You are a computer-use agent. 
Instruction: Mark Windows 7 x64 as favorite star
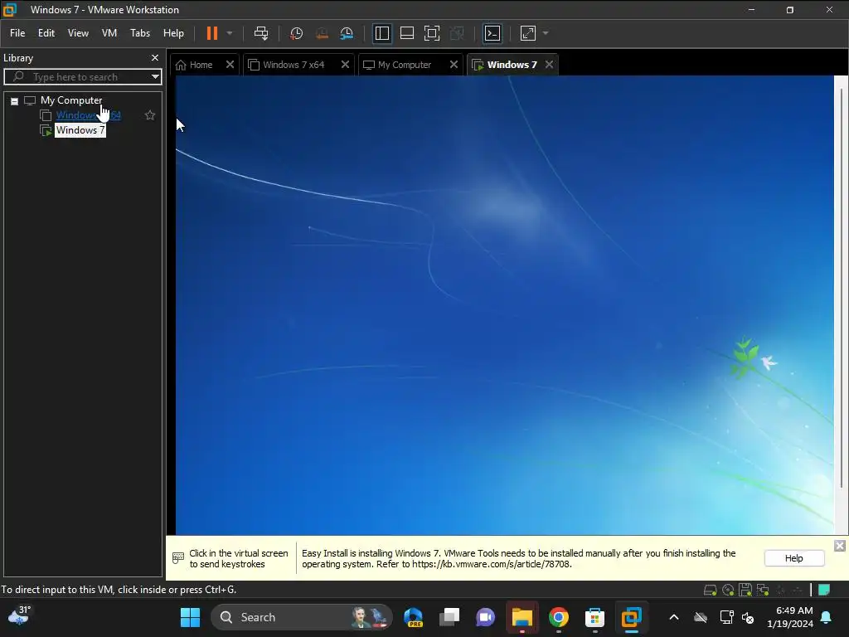[150, 114]
